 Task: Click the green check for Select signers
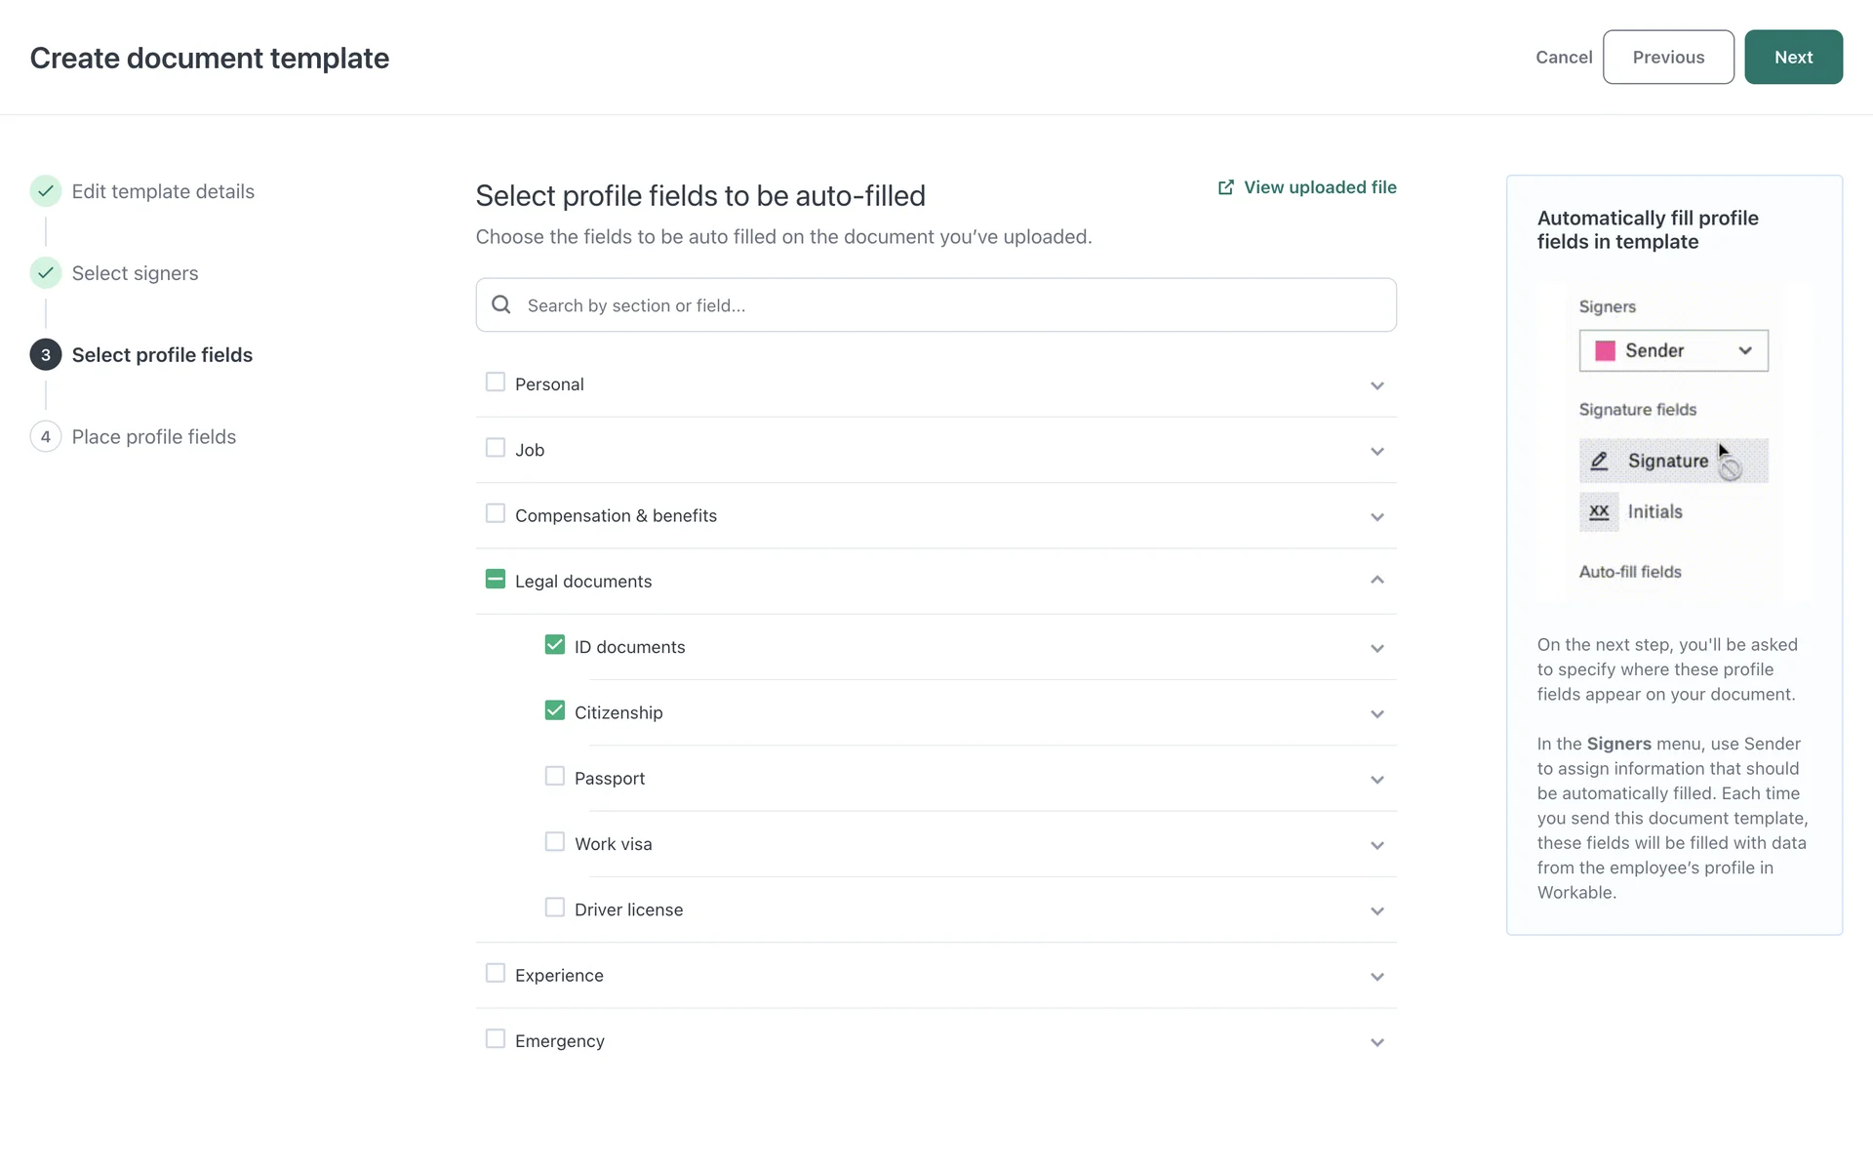tap(46, 273)
